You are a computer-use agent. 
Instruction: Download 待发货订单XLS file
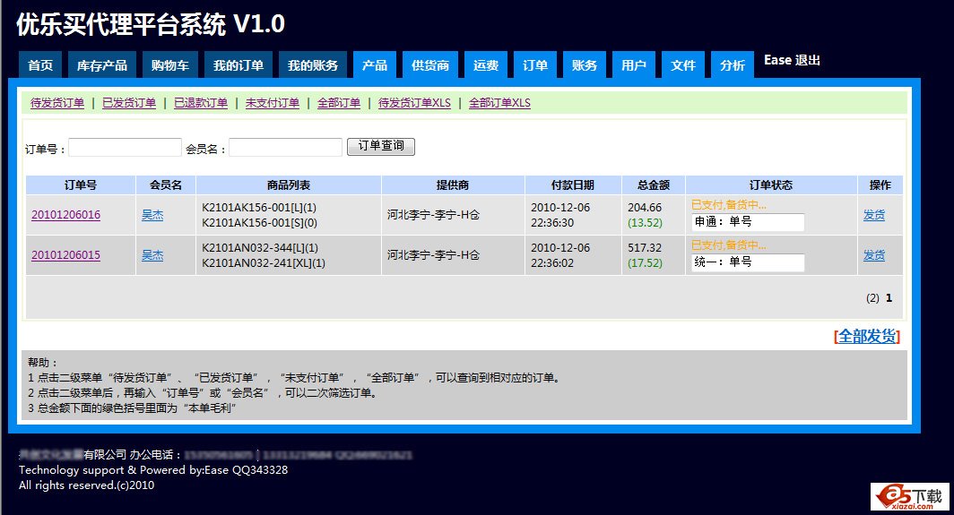(x=414, y=103)
